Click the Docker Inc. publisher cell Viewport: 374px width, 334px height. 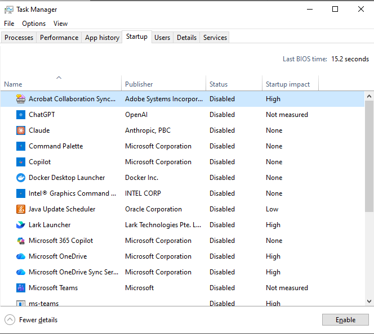pyautogui.click(x=142, y=178)
